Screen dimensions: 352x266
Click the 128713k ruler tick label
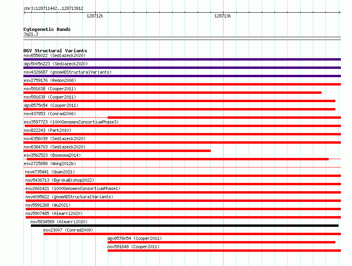coord(223,16)
